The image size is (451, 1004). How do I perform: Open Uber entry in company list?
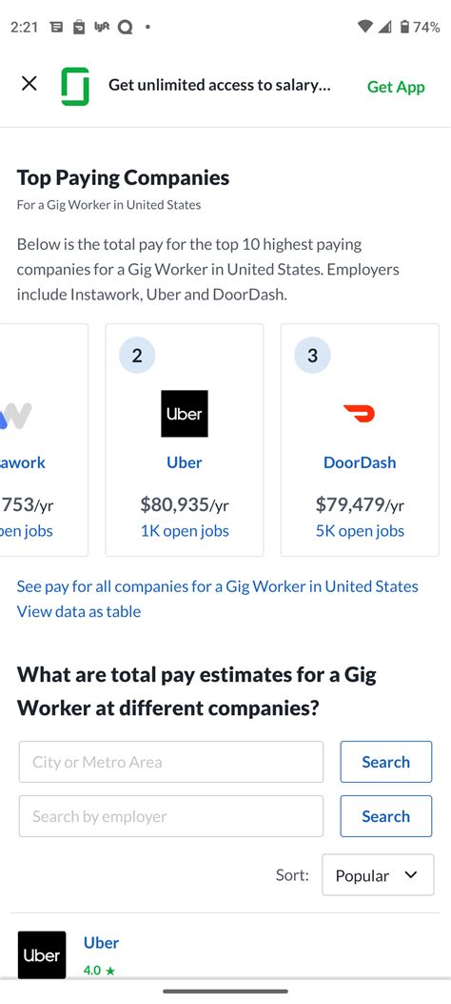point(101,943)
